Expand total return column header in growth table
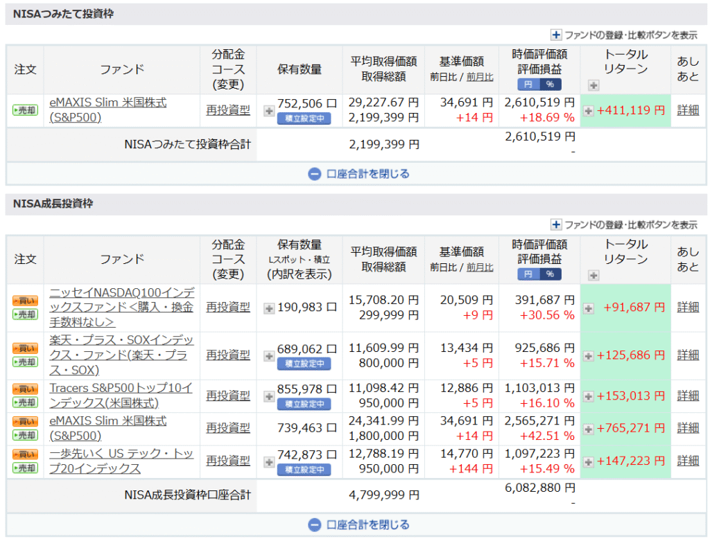The height and width of the screenshot is (541, 710). (594, 275)
